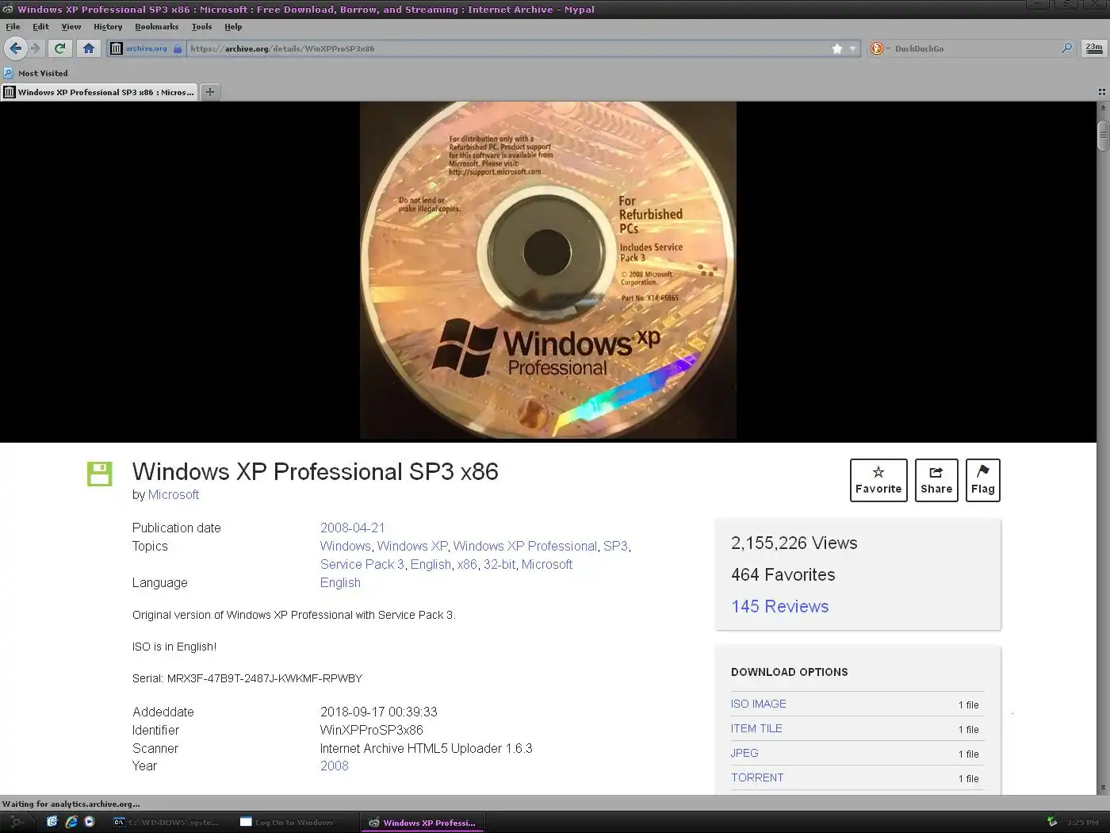Open the 32-bit topic link
1110x833 pixels.
point(499,564)
